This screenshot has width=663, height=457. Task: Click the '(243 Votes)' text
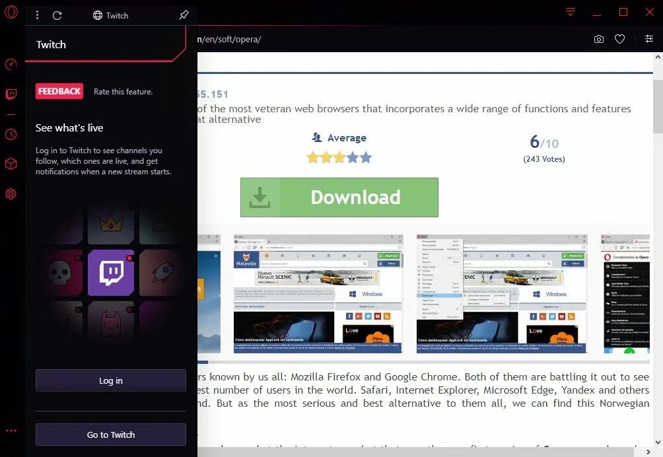(544, 159)
